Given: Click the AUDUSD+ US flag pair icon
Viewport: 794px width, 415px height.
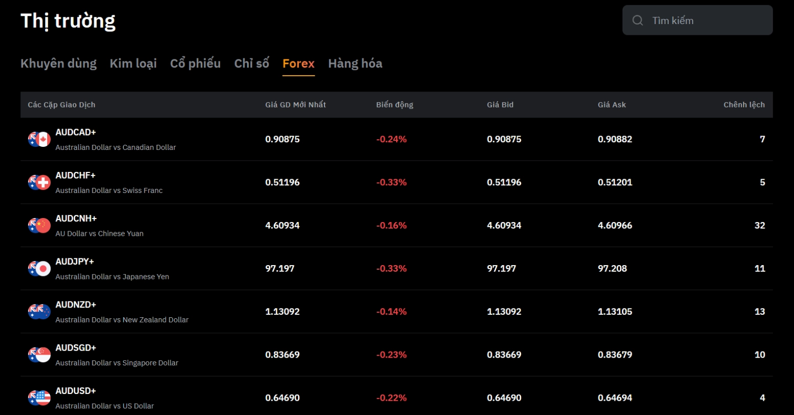Looking at the screenshot, I should pyautogui.click(x=39, y=398).
